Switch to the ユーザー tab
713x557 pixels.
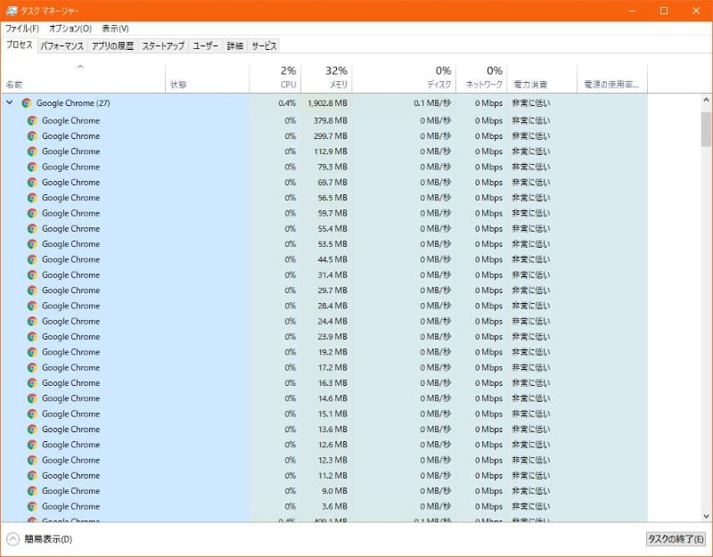(x=205, y=46)
